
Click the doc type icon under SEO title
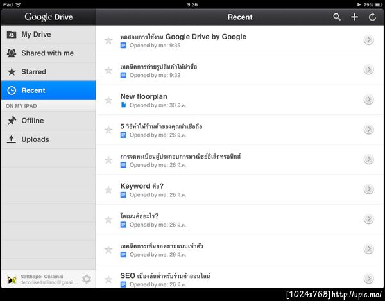pyautogui.click(x=123, y=284)
